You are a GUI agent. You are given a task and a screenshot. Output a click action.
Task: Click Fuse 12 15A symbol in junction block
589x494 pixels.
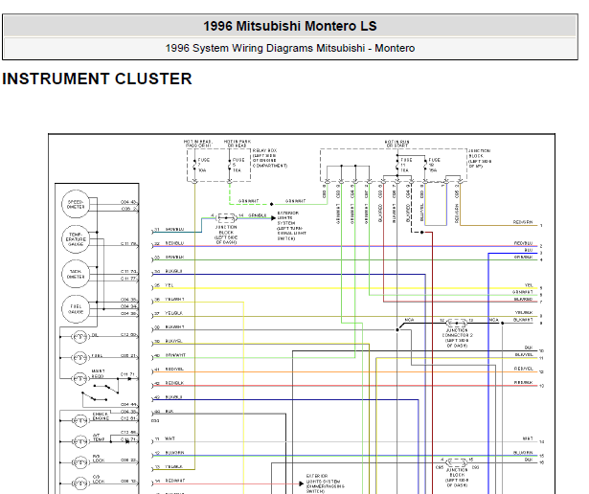point(425,165)
